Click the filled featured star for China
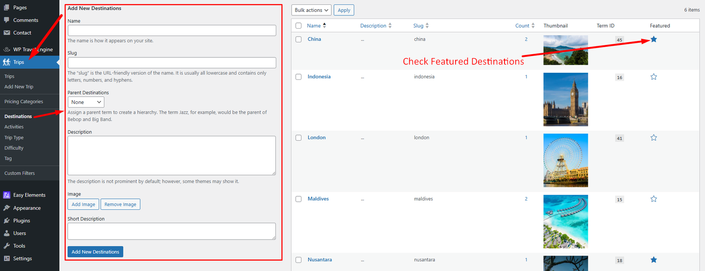This screenshot has width=705, height=271. [653, 40]
